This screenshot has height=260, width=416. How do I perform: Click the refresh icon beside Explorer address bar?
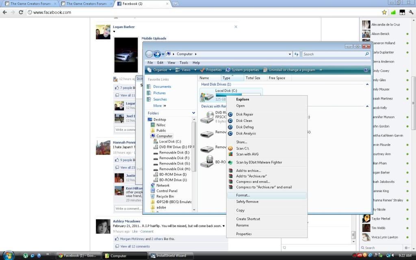[296, 54]
